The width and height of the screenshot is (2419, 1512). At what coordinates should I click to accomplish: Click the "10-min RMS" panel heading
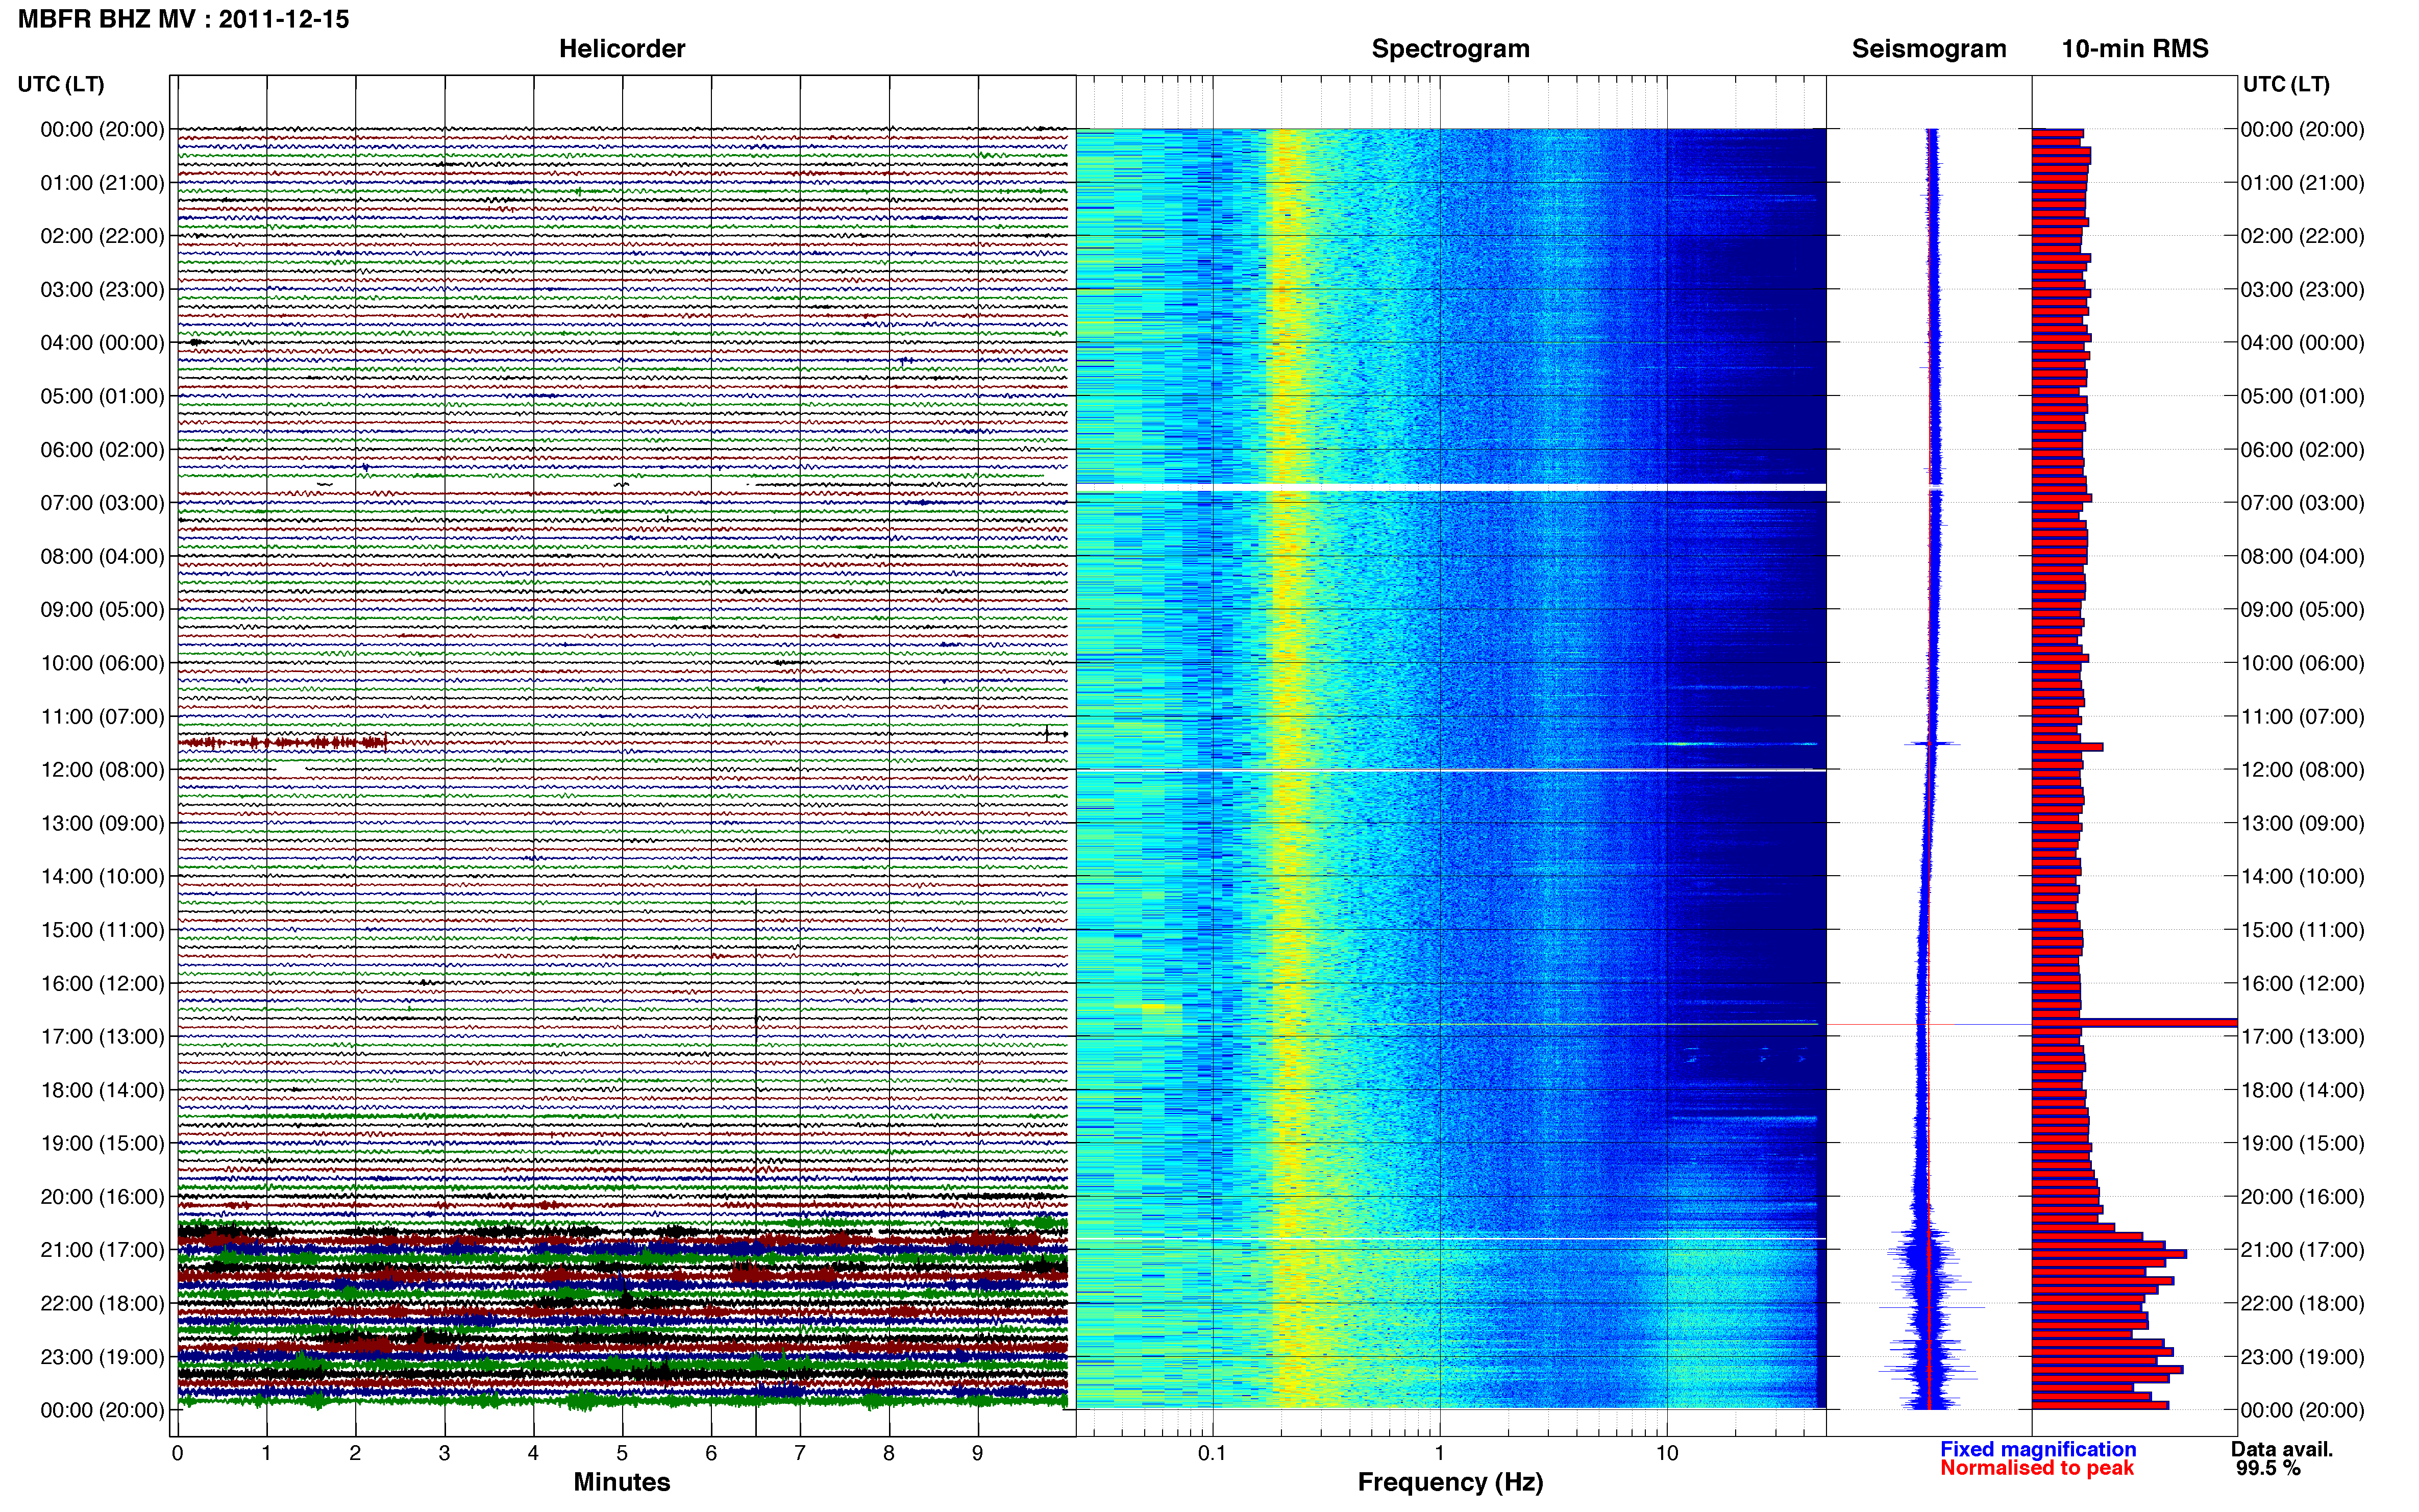[x=2135, y=49]
